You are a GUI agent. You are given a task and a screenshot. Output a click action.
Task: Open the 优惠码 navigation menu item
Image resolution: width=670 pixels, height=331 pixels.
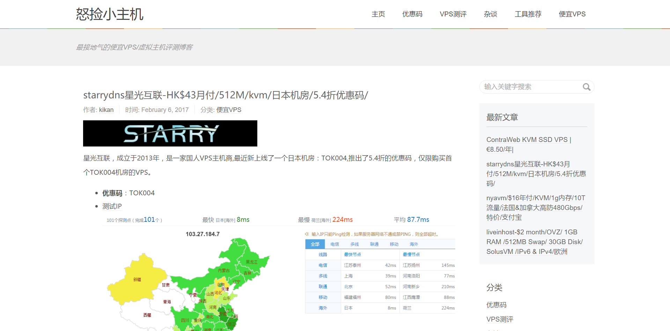pyautogui.click(x=412, y=14)
